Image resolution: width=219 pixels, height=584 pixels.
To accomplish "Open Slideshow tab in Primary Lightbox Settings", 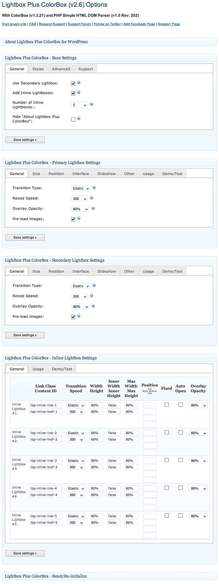I will click(x=107, y=174).
